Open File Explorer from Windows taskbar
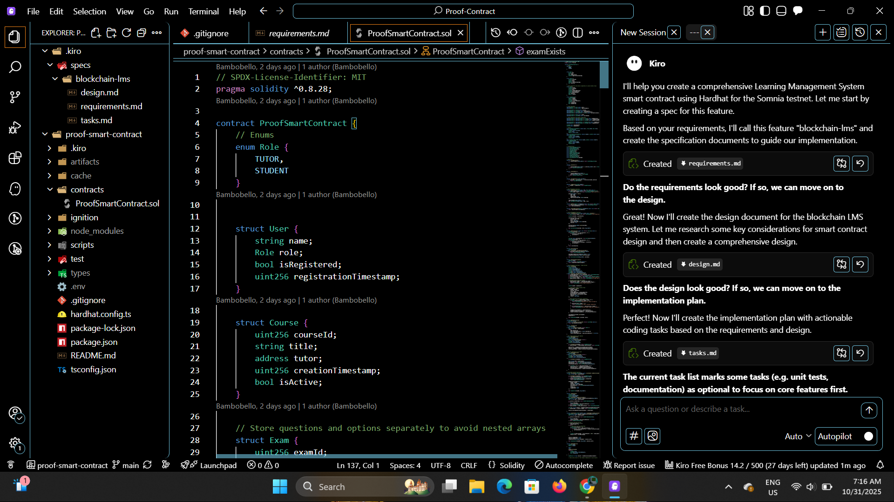894x502 pixels. [476, 487]
